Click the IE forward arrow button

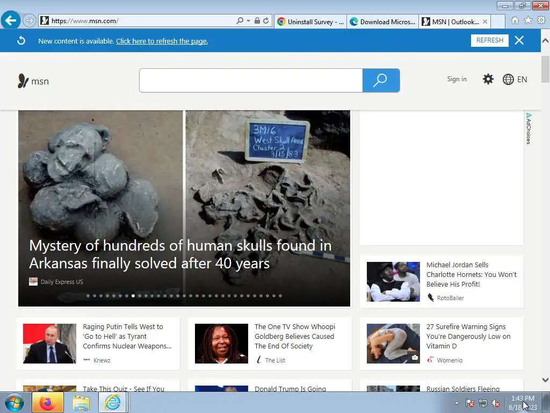tap(30, 20)
